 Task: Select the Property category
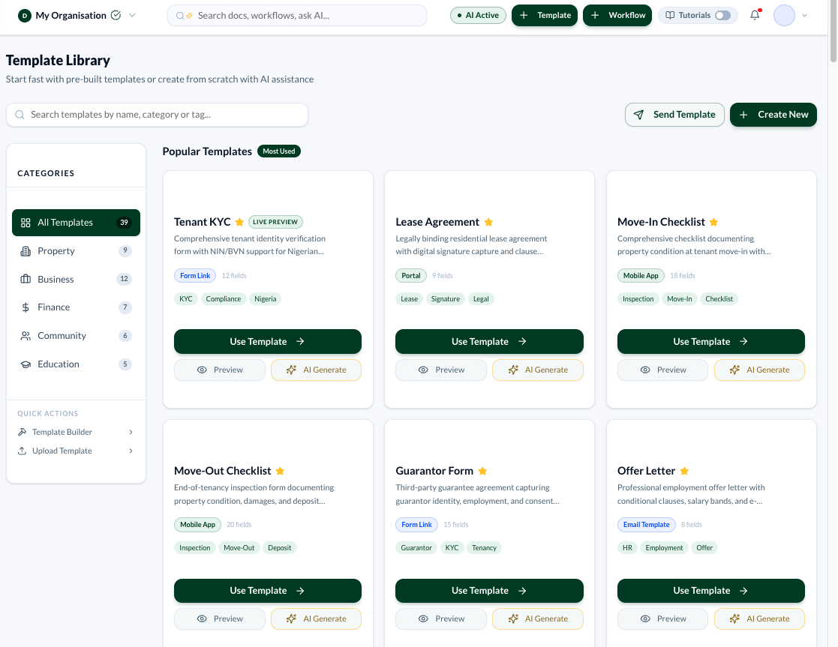(76, 250)
